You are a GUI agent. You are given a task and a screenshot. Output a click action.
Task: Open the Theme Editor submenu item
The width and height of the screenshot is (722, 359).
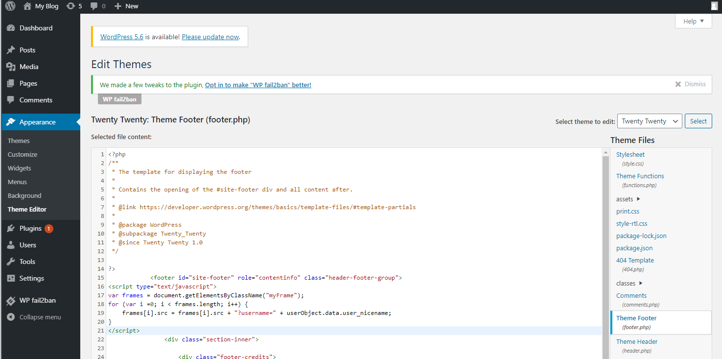(x=27, y=209)
